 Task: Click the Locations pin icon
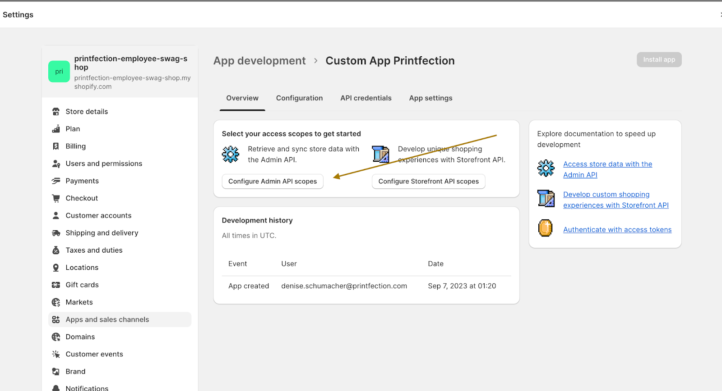click(56, 268)
